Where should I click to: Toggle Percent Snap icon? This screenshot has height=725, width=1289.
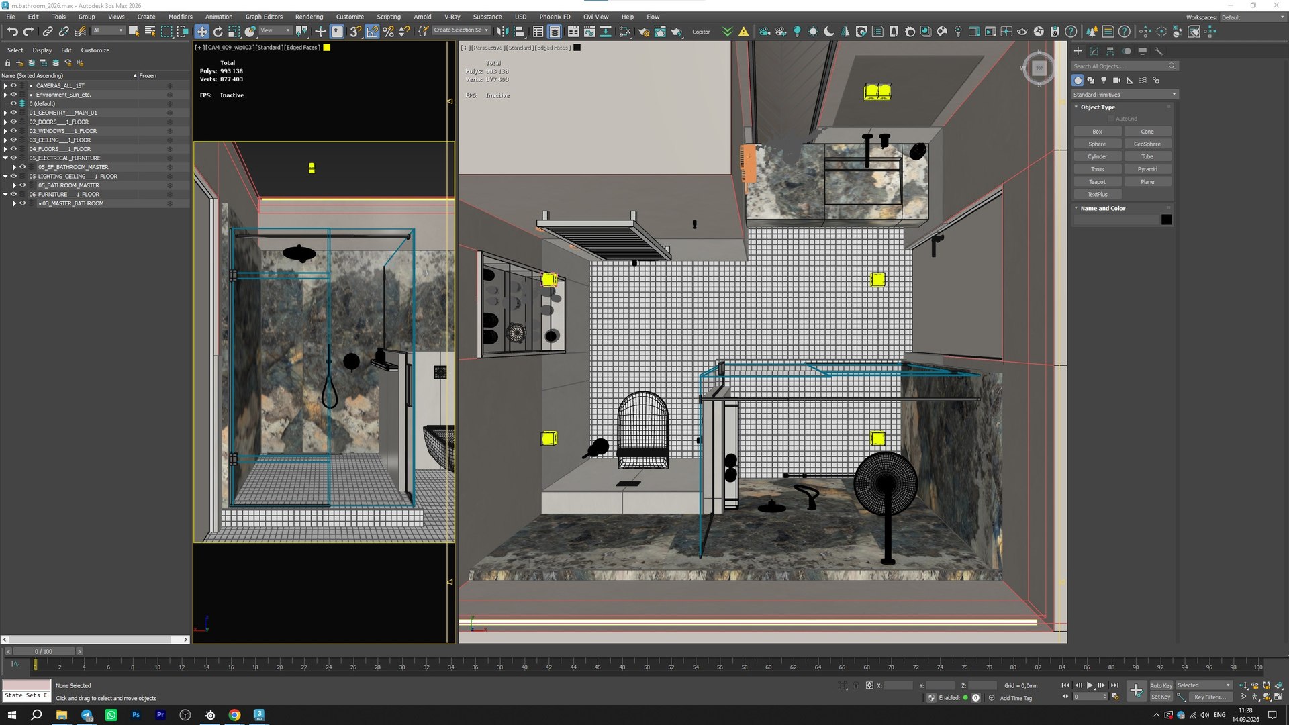click(x=388, y=32)
